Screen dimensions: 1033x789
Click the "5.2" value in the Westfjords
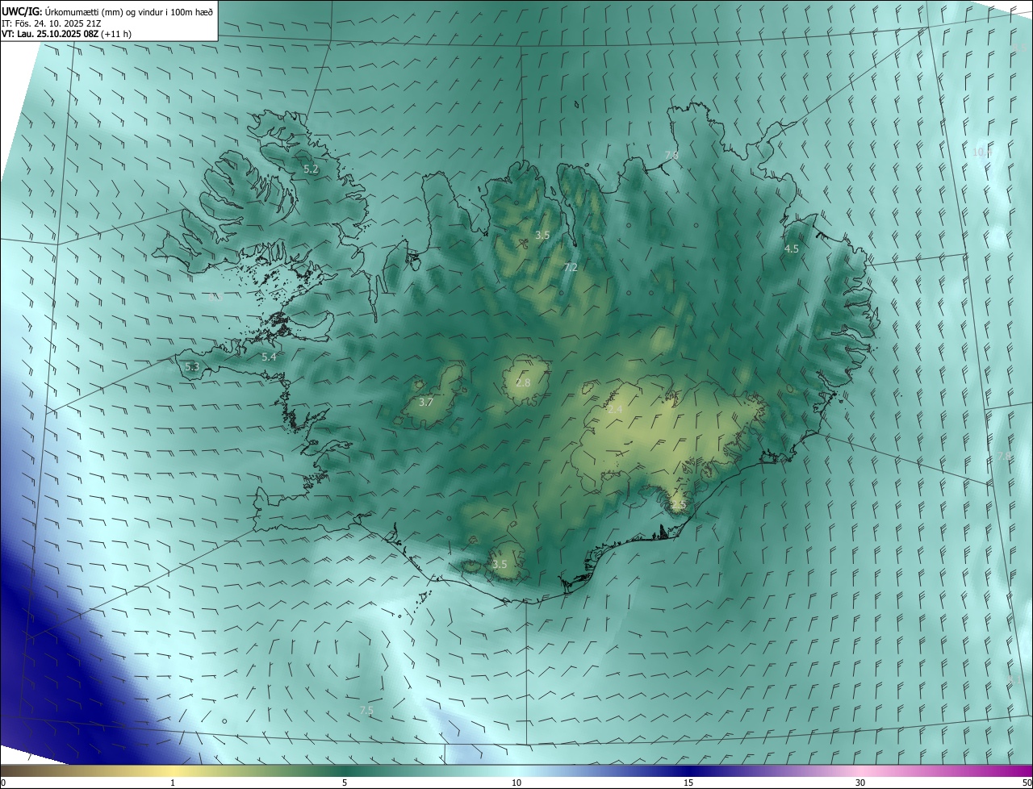[x=311, y=169]
